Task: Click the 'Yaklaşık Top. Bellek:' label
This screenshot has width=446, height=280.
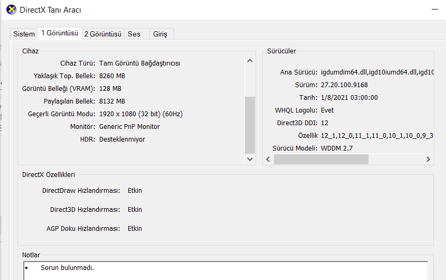Action: click(x=64, y=76)
